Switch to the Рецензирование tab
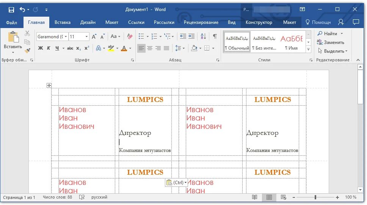Viewport: 367px width, 205px height. point(201,22)
